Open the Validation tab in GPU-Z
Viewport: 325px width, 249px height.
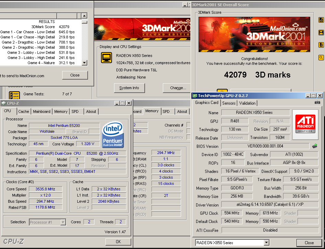coord(247,103)
